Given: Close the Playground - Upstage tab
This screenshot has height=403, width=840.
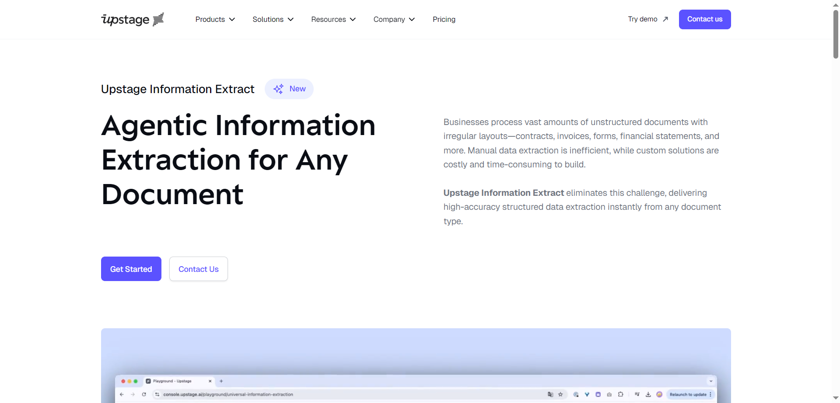Looking at the screenshot, I should click(x=210, y=381).
